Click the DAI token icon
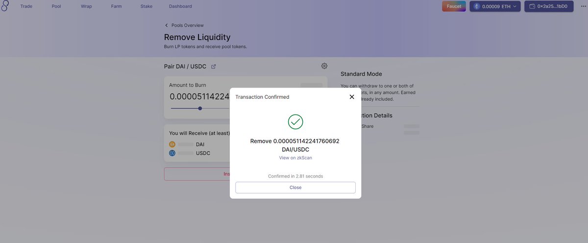Viewport: 588px width, 243px height. coord(172,144)
